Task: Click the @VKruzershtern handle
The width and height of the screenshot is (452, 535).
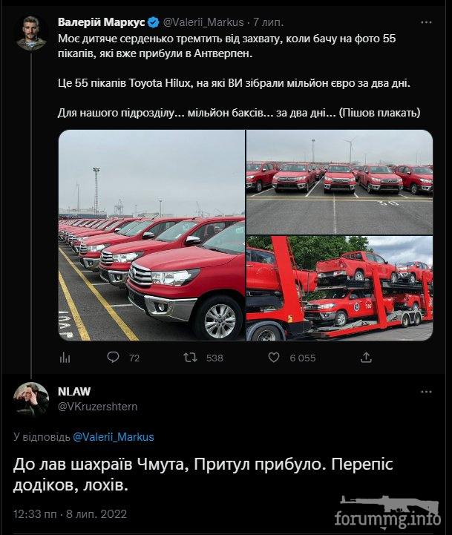Action: (x=98, y=407)
